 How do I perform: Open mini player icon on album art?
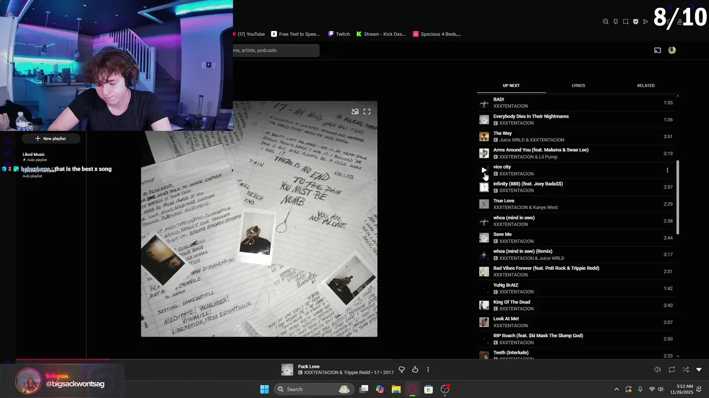click(x=355, y=112)
